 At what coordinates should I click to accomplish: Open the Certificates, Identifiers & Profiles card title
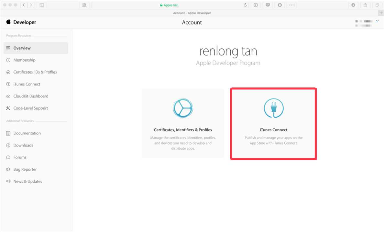click(183, 130)
